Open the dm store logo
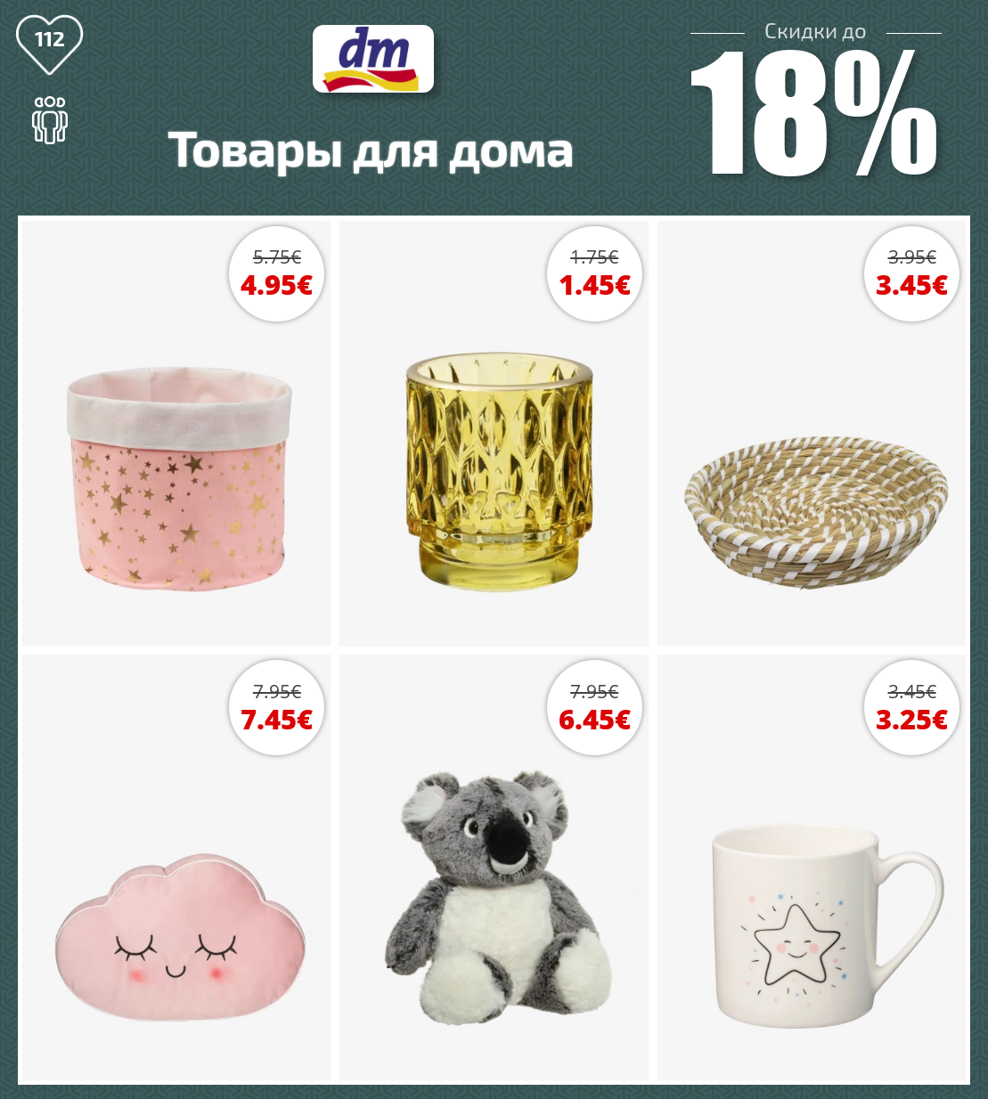This screenshot has width=988, height=1099. [373, 59]
